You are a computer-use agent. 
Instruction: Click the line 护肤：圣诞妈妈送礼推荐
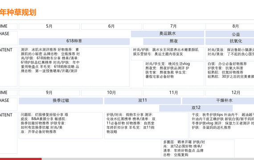click(211, 128)
